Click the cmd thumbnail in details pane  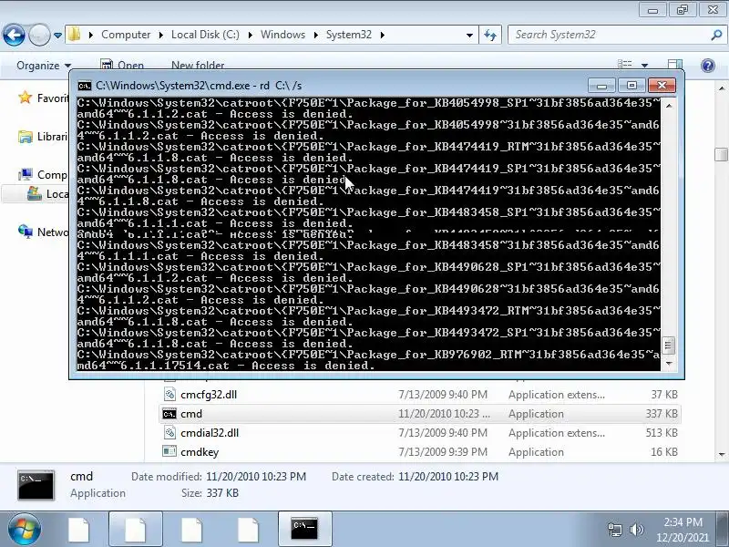coord(36,485)
